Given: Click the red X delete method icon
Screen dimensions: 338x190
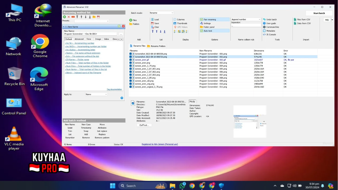Looking at the screenshot, I should (x=69, y=17).
